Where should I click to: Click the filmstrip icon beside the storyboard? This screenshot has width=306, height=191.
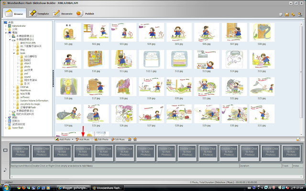tap(5, 150)
